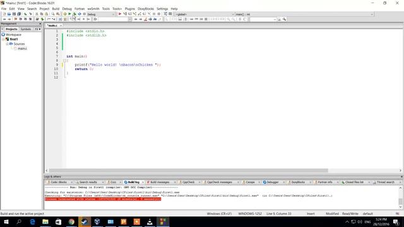The height and width of the screenshot is (227, 404).
Task: Close the Management panel
Action: coord(40,24)
